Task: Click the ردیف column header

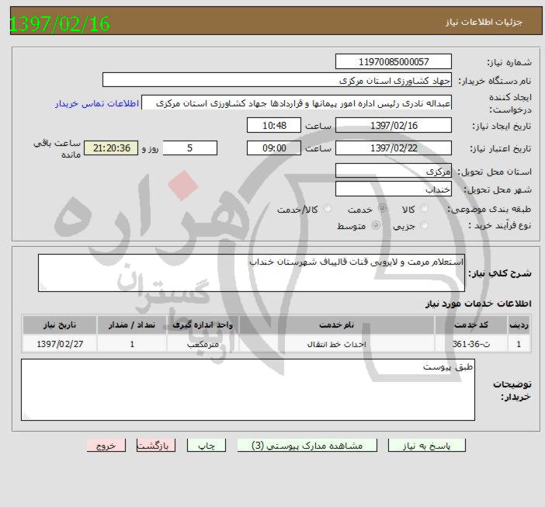Action: [x=519, y=325]
